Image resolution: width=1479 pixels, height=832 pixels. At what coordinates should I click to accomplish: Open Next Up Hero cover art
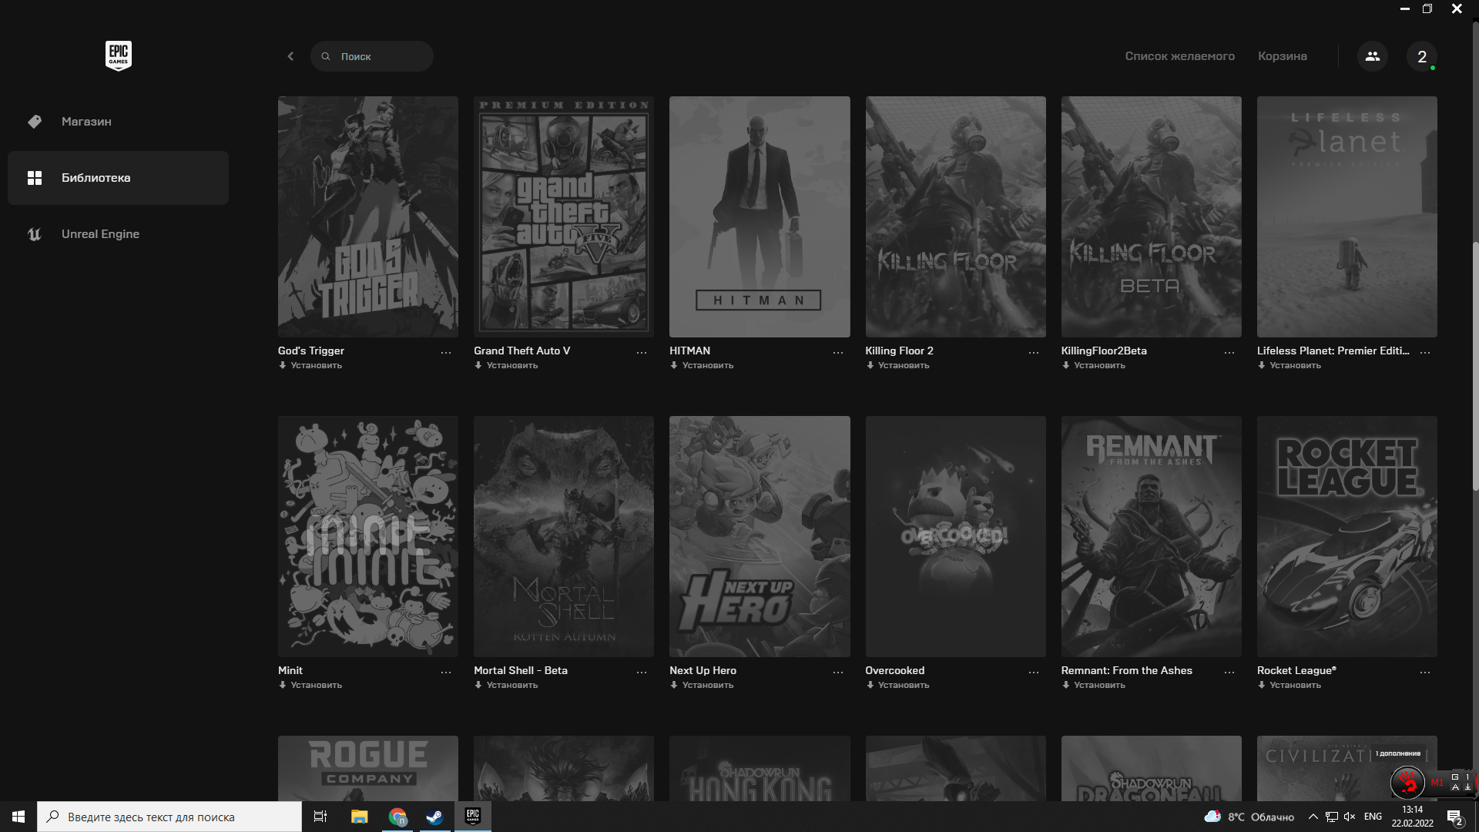pyautogui.click(x=760, y=536)
